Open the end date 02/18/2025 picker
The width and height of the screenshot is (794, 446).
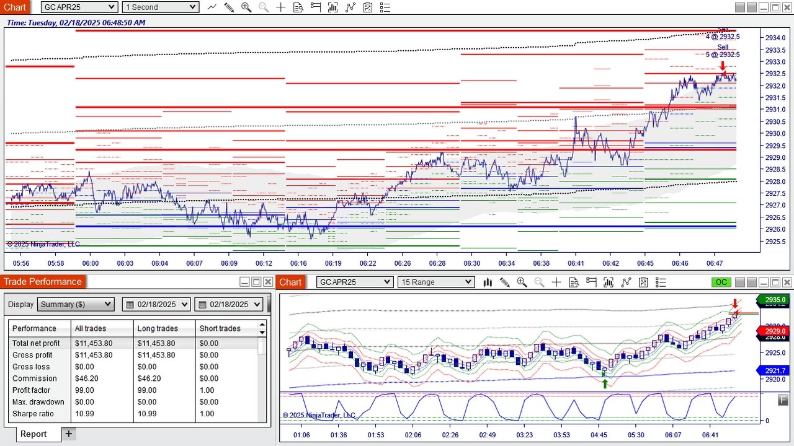[228, 304]
